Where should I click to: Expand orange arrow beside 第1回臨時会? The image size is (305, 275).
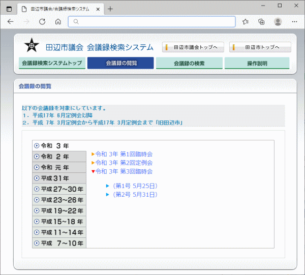[x=93, y=154]
